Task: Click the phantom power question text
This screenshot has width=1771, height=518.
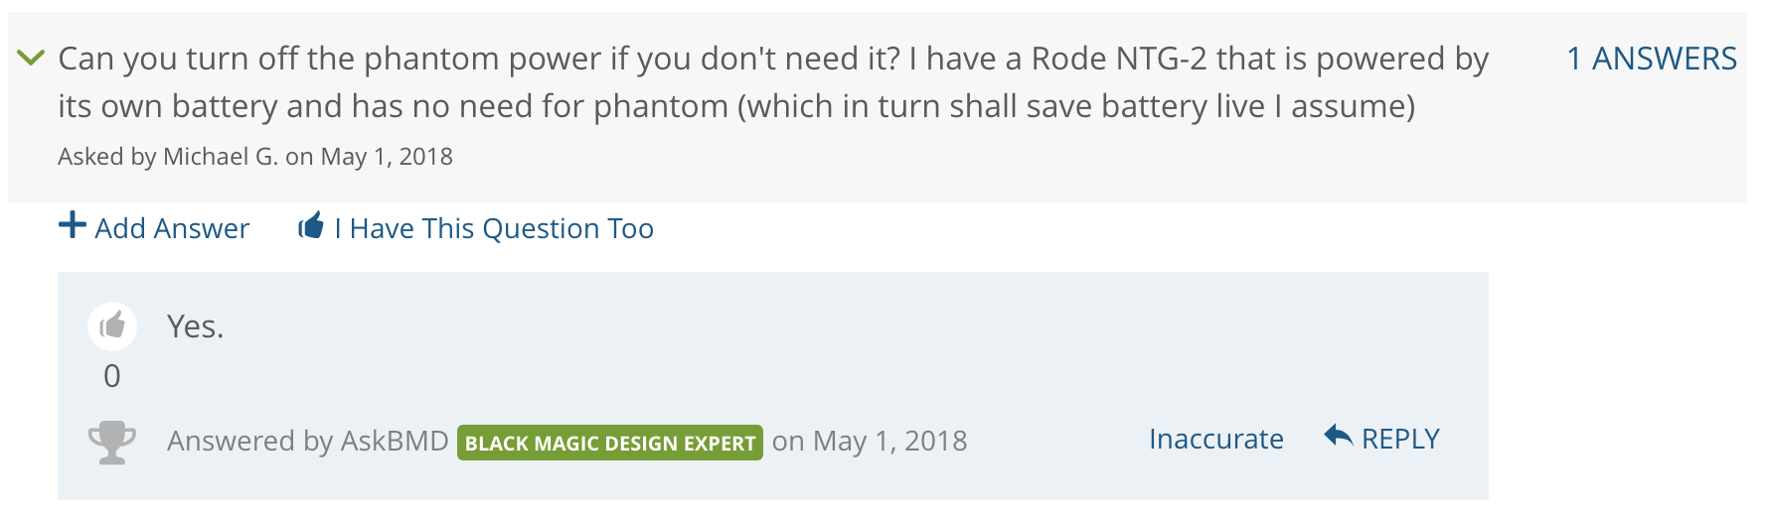Action: point(773,82)
